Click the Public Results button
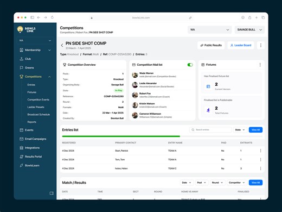The height and width of the screenshot is (212, 282). [x=211, y=45]
